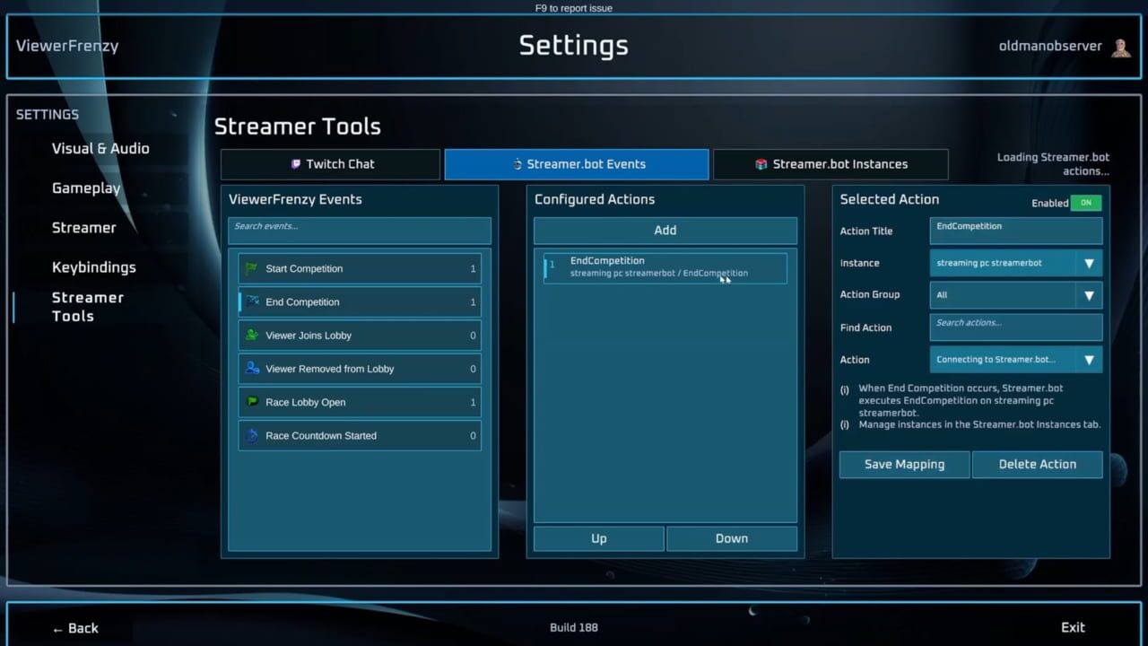Image resolution: width=1148 pixels, height=646 pixels.
Task: Toggle the Enabled ON switch
Action: tap(1086, 203)
